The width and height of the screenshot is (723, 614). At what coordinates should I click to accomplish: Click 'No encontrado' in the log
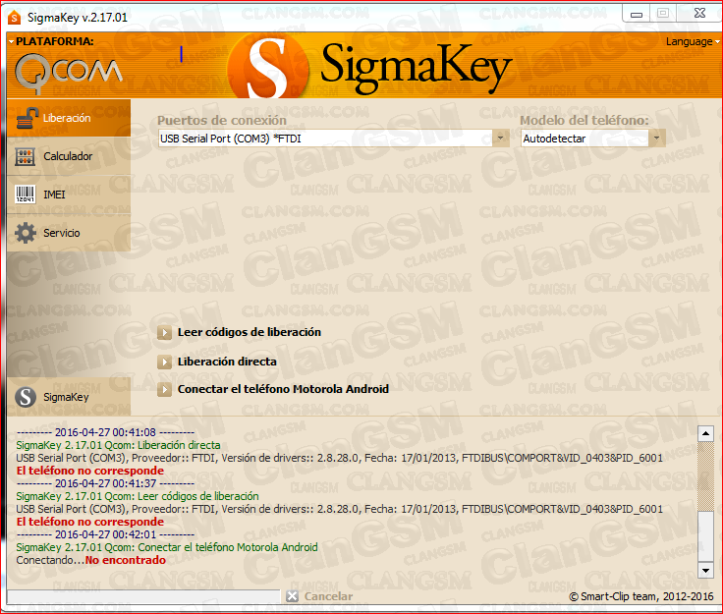tap(126, 560)
